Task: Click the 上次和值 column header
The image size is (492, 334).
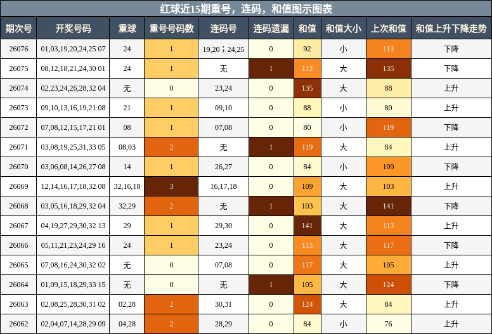Action: point(389,29)
